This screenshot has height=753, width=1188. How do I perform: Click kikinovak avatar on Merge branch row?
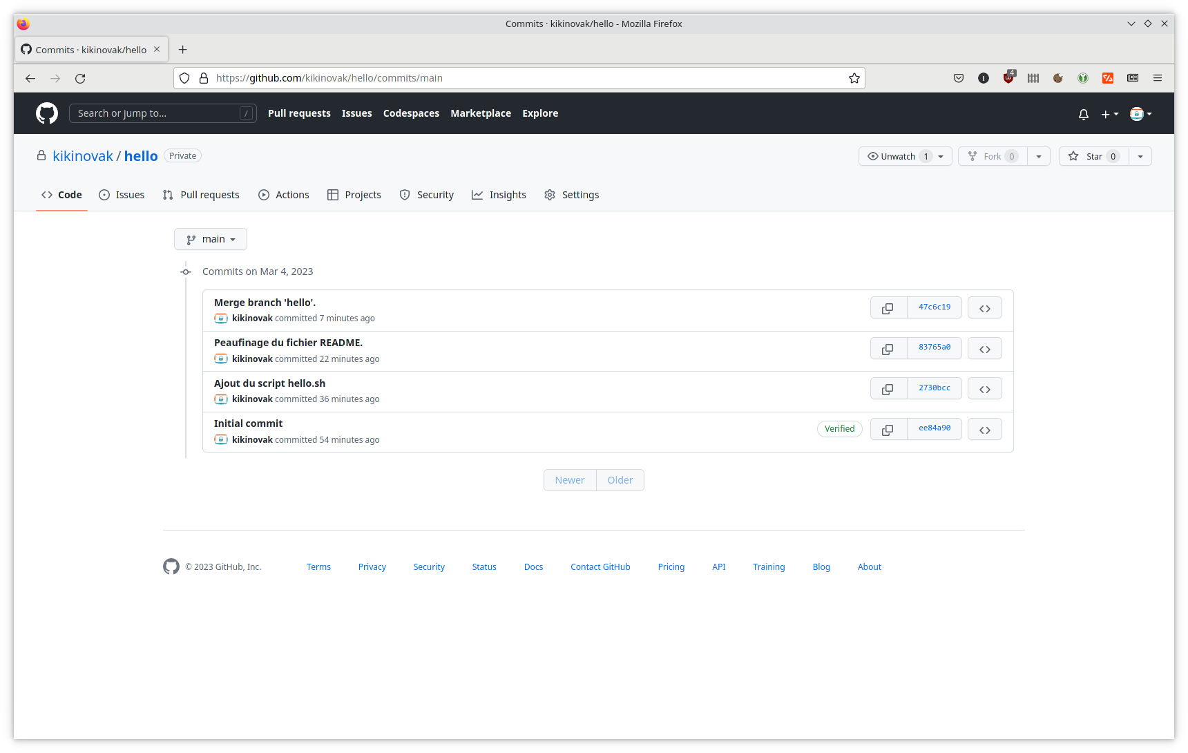click(221, 318)
